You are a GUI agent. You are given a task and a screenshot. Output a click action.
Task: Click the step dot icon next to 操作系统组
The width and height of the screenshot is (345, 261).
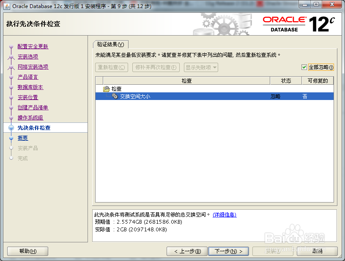coord(11,117)
